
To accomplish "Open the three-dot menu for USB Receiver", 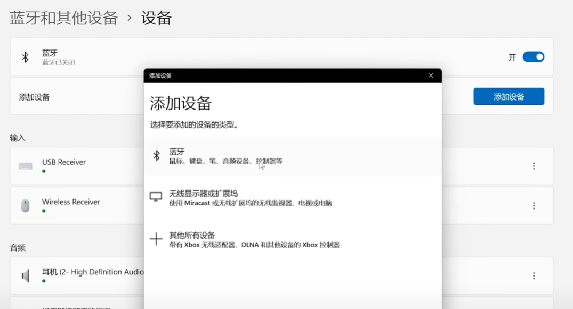I will pos(534,166).
